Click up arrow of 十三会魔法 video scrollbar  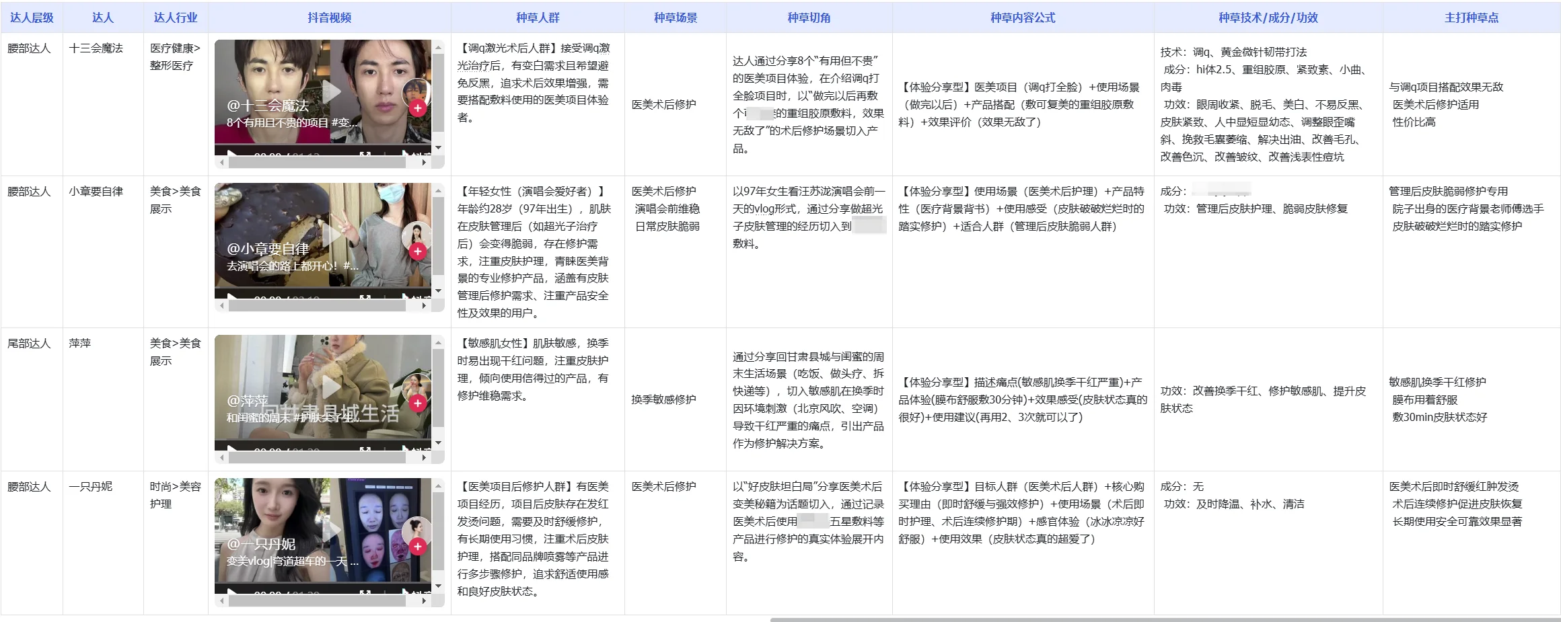point(439,47)
